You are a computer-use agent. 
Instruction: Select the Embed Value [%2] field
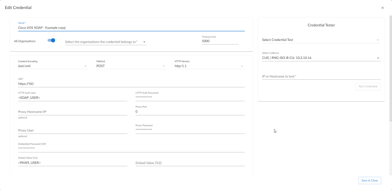pyautogui.click(x=190, y=163)
